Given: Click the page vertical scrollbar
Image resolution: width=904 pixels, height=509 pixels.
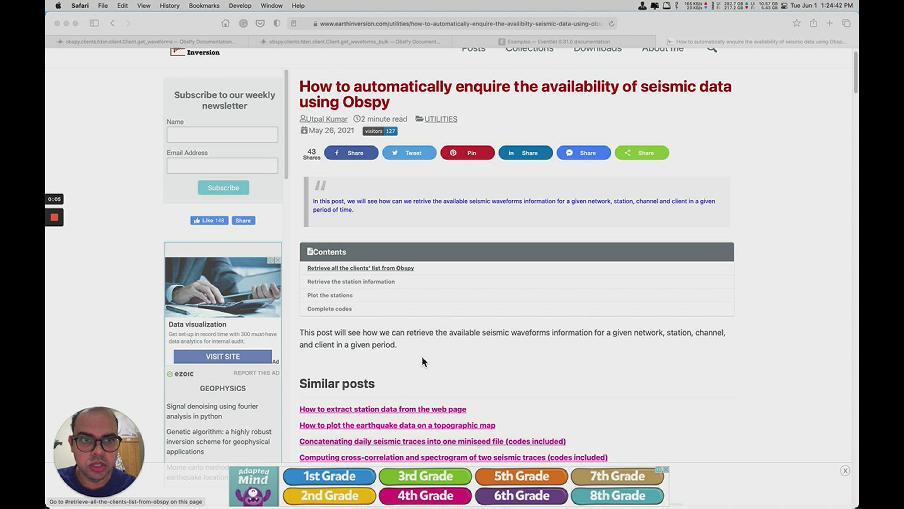Looking at the screenshot, I should [855, 73].
